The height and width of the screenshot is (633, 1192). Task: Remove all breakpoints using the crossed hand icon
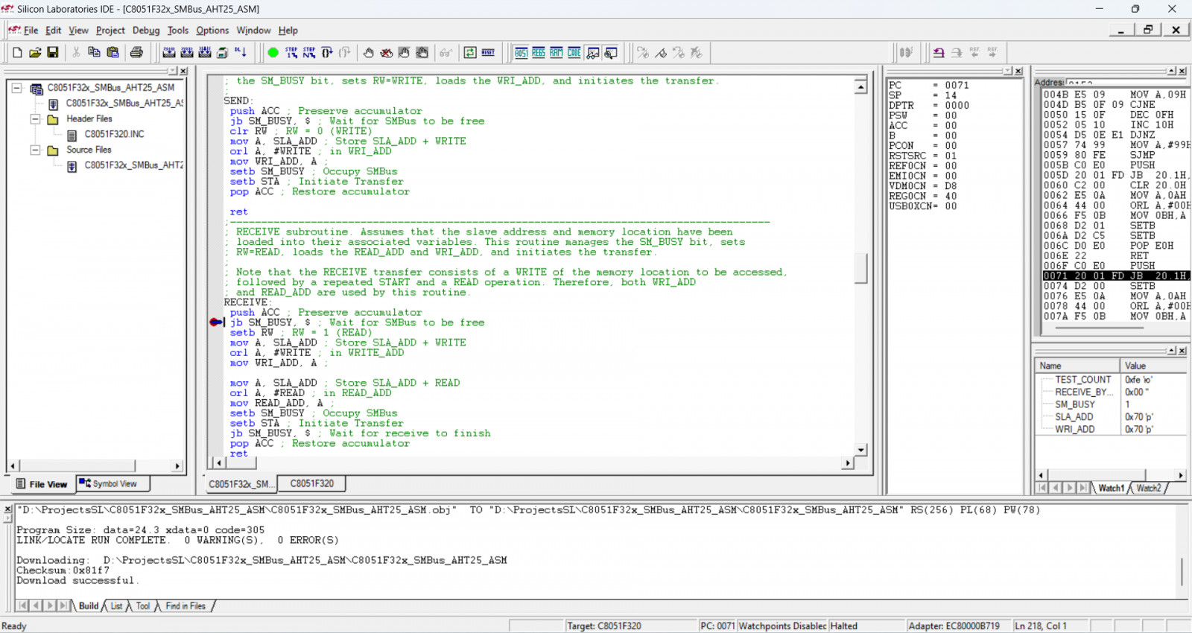tap(387, 53)
